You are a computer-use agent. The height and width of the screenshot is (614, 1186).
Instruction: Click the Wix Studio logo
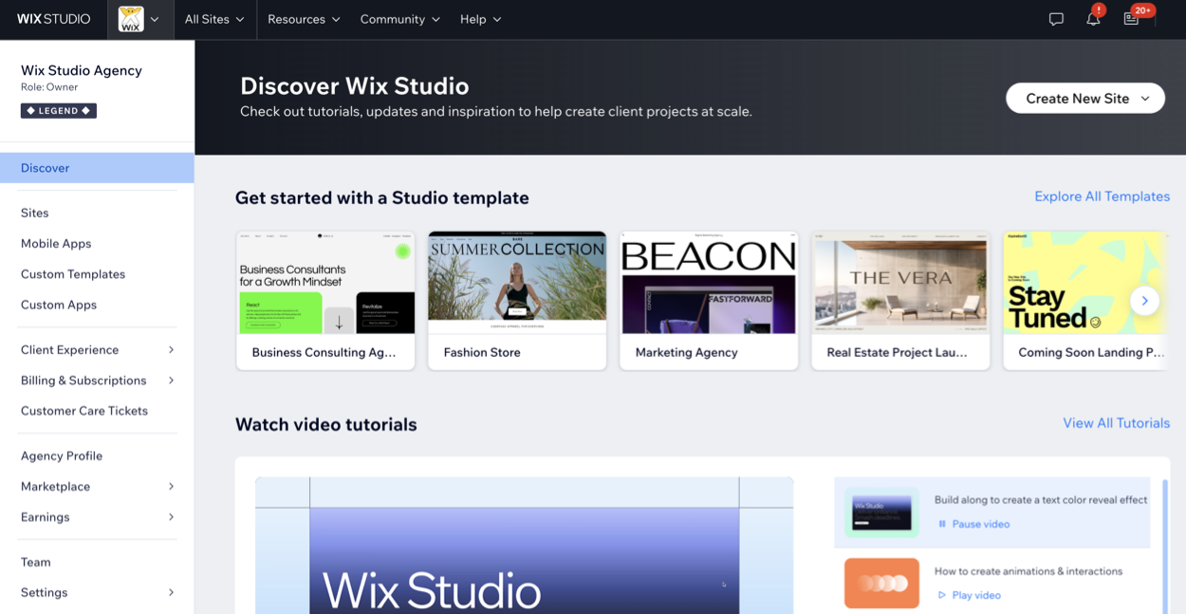54,19
